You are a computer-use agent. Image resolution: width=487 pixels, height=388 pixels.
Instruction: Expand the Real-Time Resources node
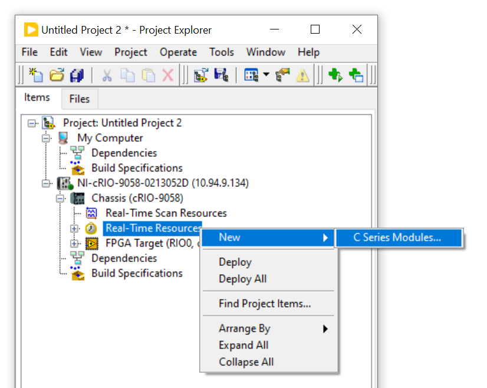tap(74, 229)
